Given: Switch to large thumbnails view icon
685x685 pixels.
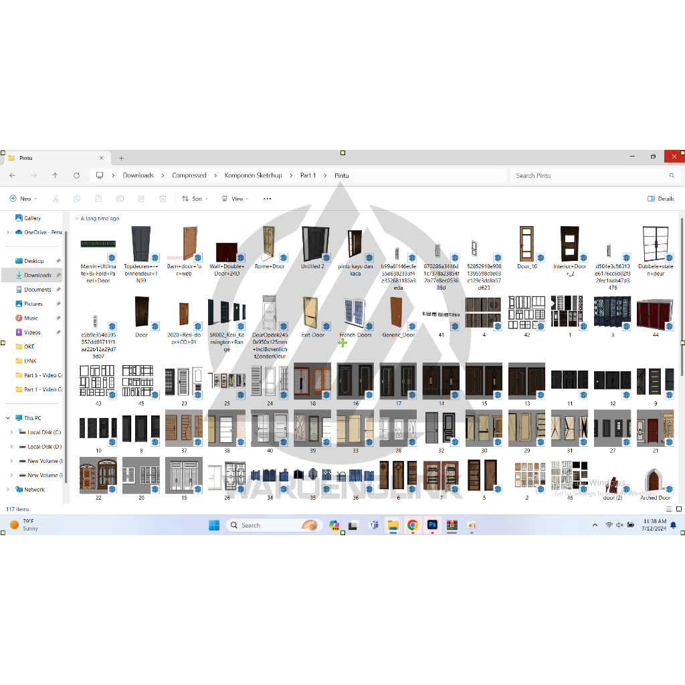Looking at the screenshot, I should 679,509.
